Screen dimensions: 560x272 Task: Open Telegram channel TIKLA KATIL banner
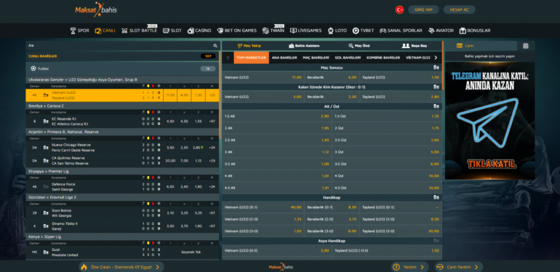click(489, 120)
